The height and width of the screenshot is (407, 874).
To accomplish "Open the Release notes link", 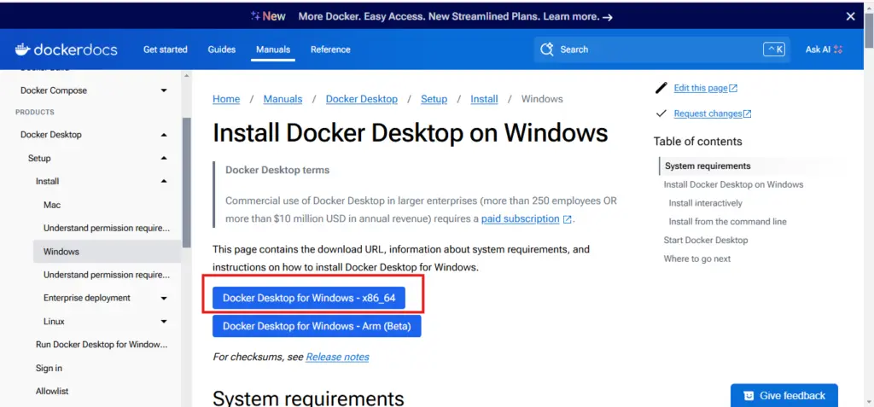I will click(x=337, y=357).
